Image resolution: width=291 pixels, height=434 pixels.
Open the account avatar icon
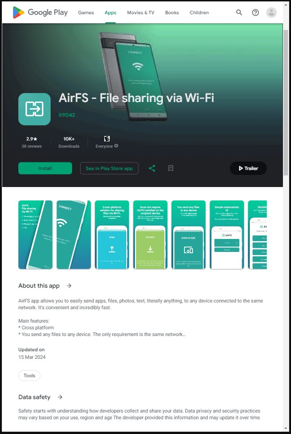[271, 13]
